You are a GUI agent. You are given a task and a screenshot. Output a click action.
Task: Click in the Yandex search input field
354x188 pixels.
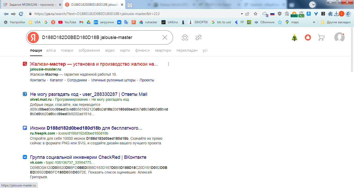point(100,37)
